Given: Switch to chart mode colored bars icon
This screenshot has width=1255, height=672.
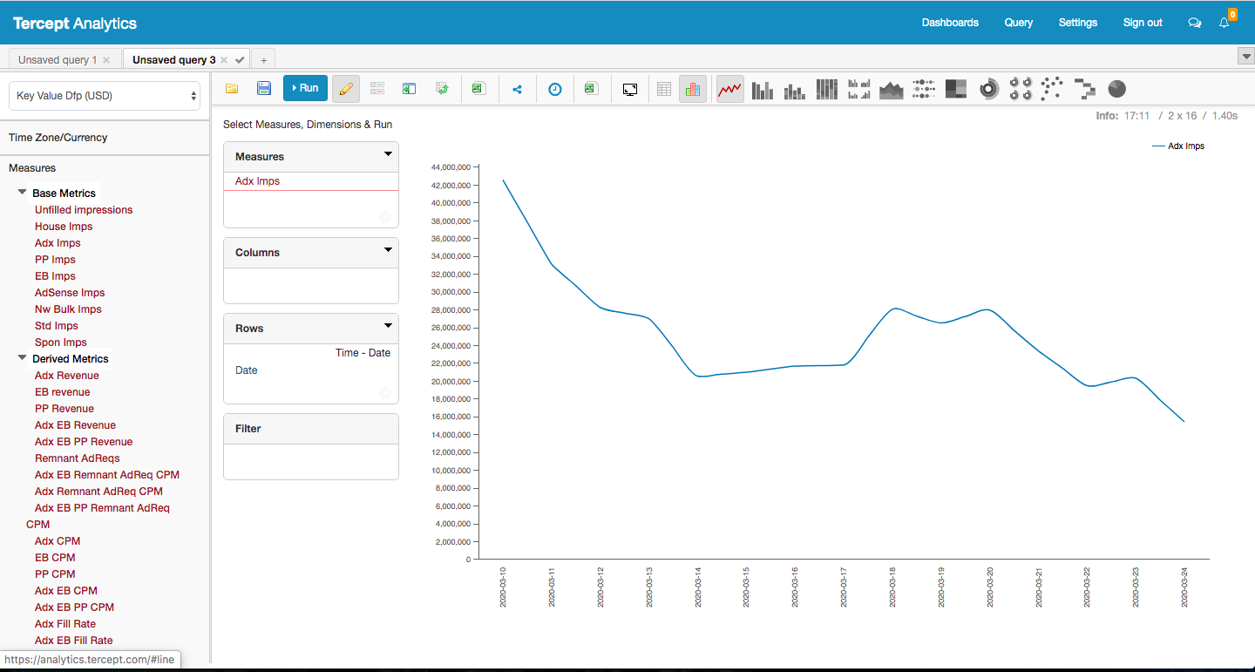Looking at the screenshot, I should pos(693,89).
